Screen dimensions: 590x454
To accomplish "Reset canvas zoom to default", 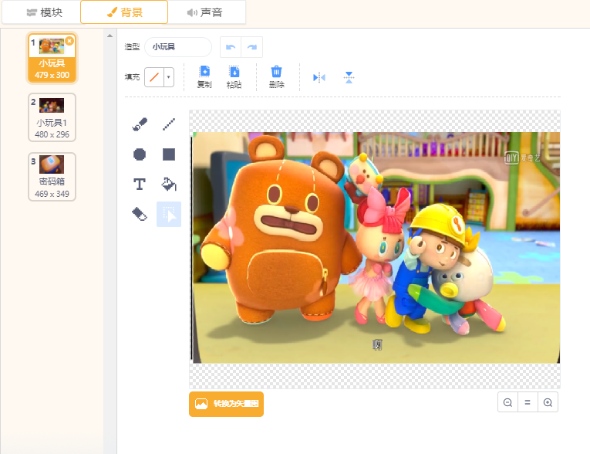I will [528, 402].
